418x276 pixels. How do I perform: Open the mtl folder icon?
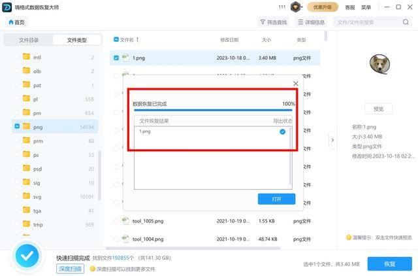26,56
